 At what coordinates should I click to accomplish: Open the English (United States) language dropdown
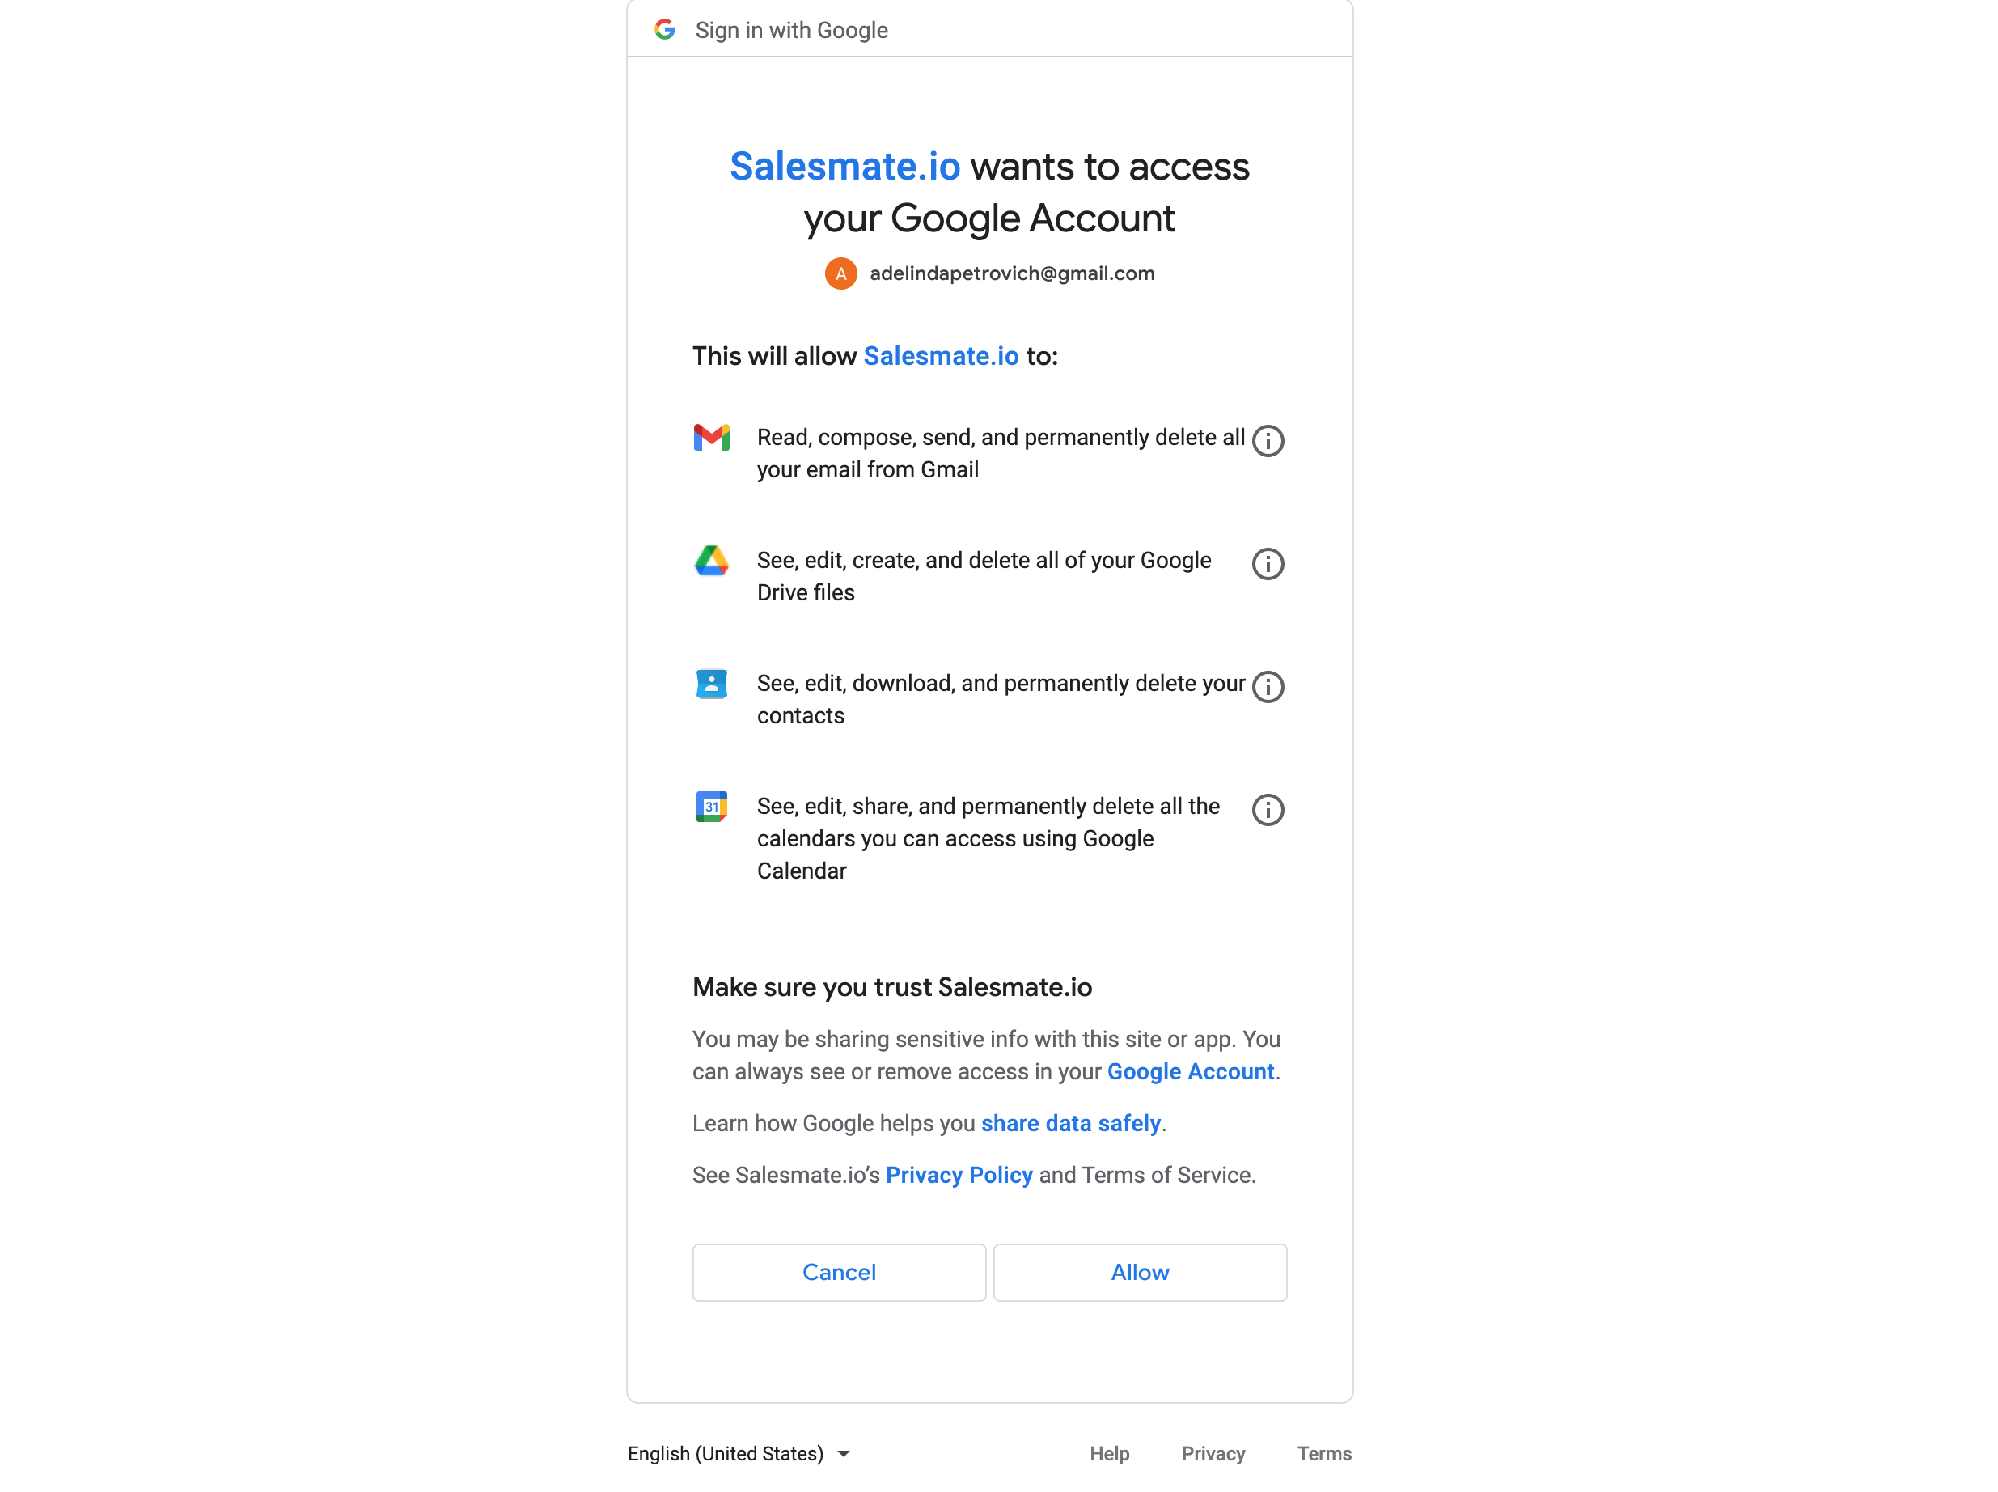[739, 1453]
